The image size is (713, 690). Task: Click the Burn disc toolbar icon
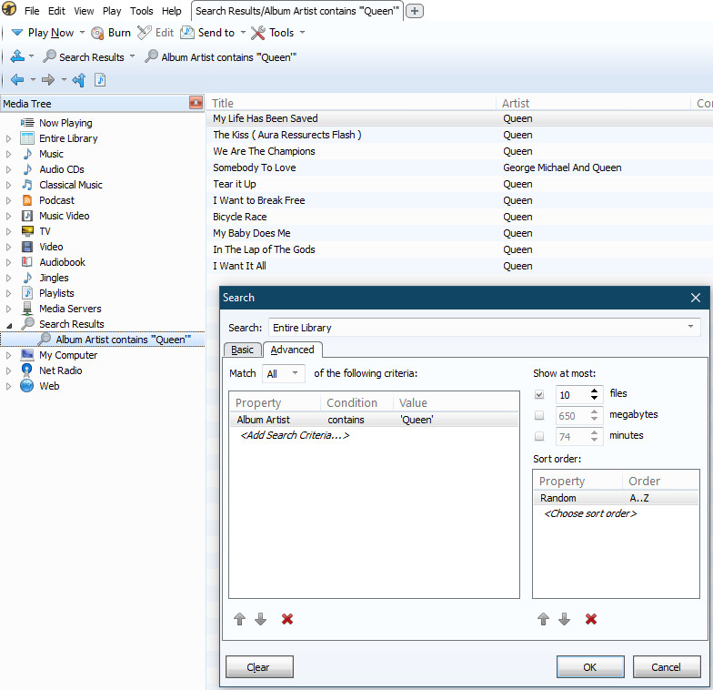tap(97, 33)
